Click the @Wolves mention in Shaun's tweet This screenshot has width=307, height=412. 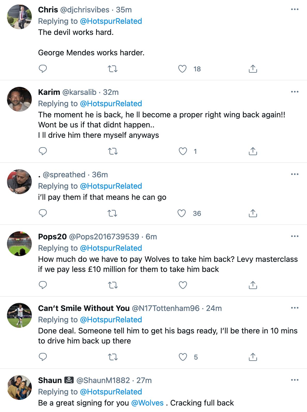point(147,403)
